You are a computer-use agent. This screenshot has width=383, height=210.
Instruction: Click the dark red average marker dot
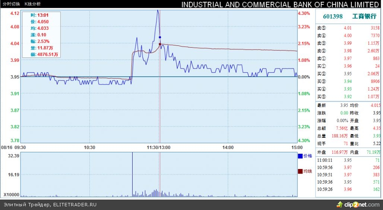click(160, 44)
